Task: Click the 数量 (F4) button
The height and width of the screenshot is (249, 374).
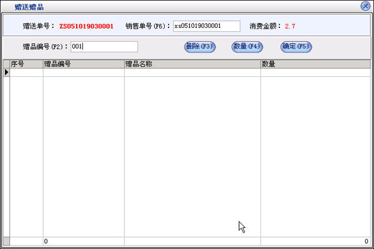Action: coord(247,46)
